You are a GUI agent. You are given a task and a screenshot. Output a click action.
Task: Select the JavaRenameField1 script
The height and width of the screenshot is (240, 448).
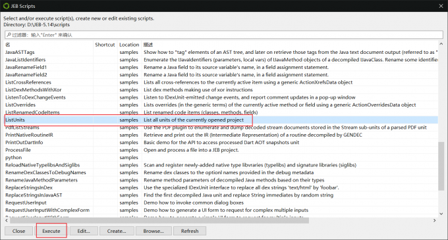pos(26,67)
